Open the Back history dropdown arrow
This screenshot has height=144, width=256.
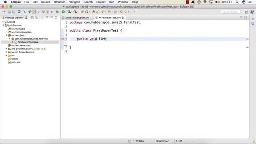click(128, 12)
